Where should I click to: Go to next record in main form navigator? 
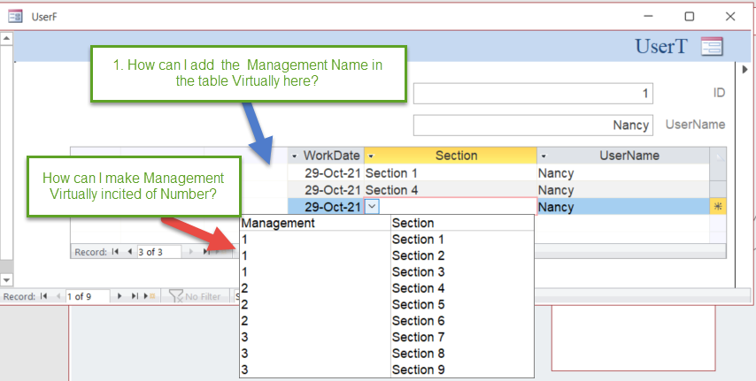(120, 296)
